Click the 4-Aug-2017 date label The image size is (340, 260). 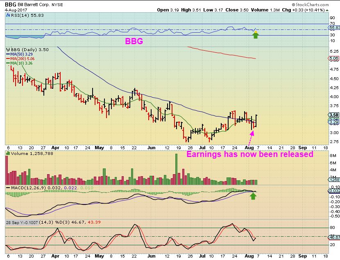tap(16, 10)
